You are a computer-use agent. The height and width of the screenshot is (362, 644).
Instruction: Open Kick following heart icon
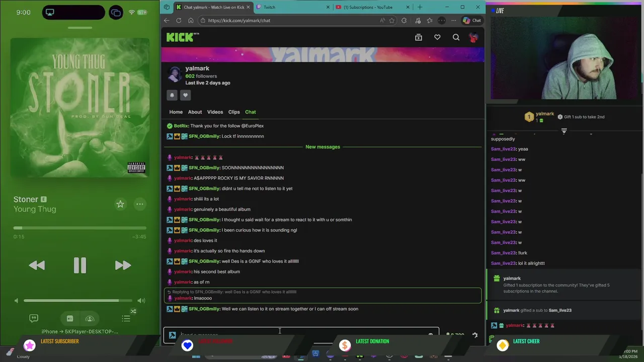click(x=437, y=37)
